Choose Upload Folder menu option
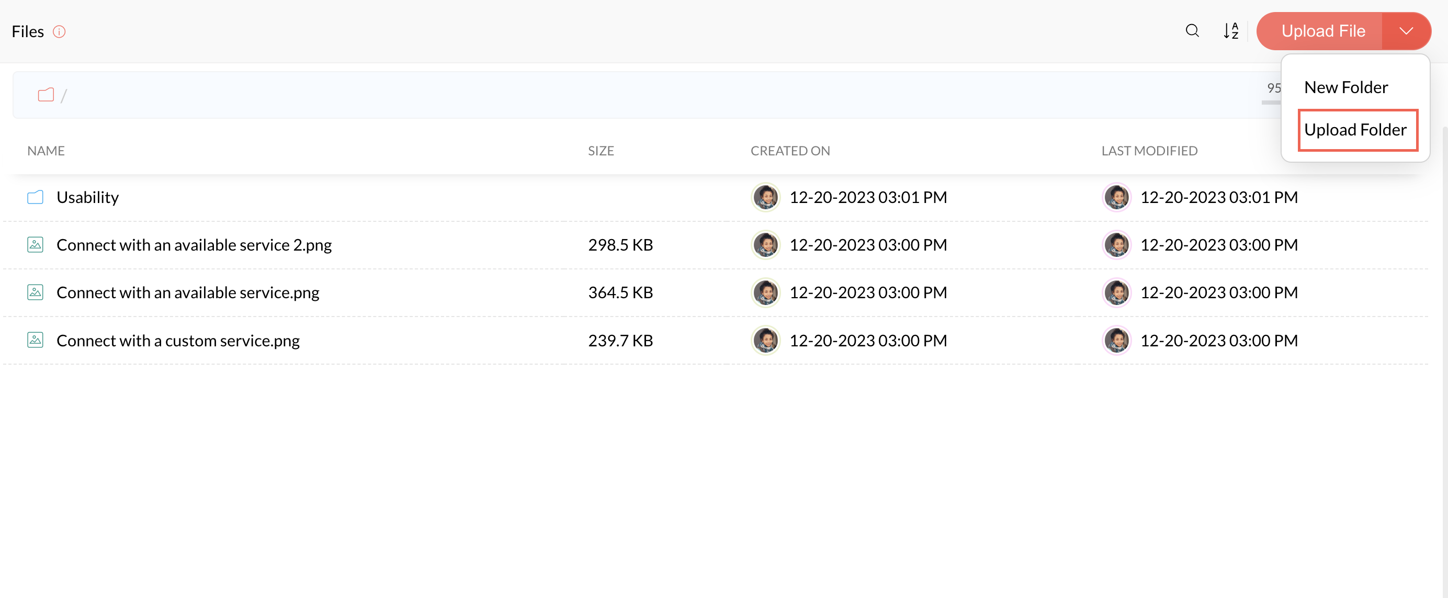The image size is (1448, 598). (x=1355, y=130)
